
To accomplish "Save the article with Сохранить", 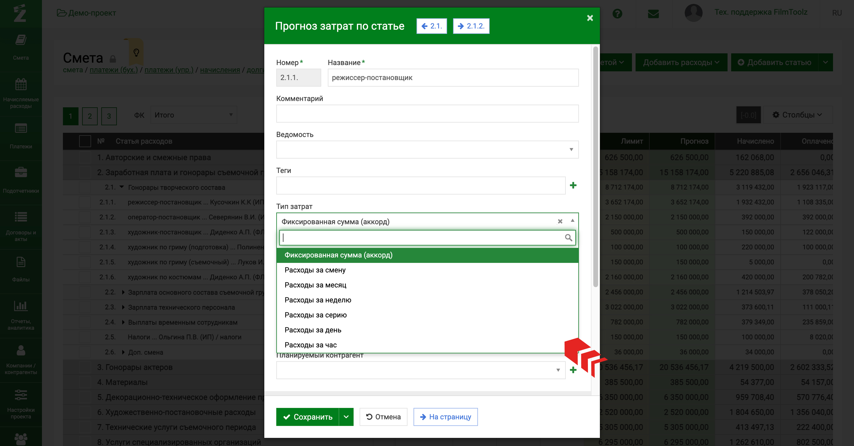I will 307,417.
